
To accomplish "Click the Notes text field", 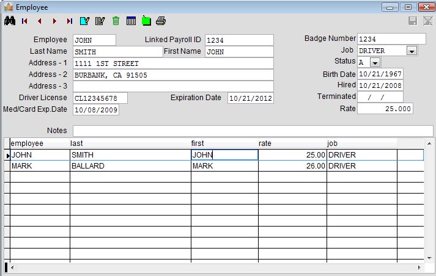I will pyautogui.click(x=253, y=131).
